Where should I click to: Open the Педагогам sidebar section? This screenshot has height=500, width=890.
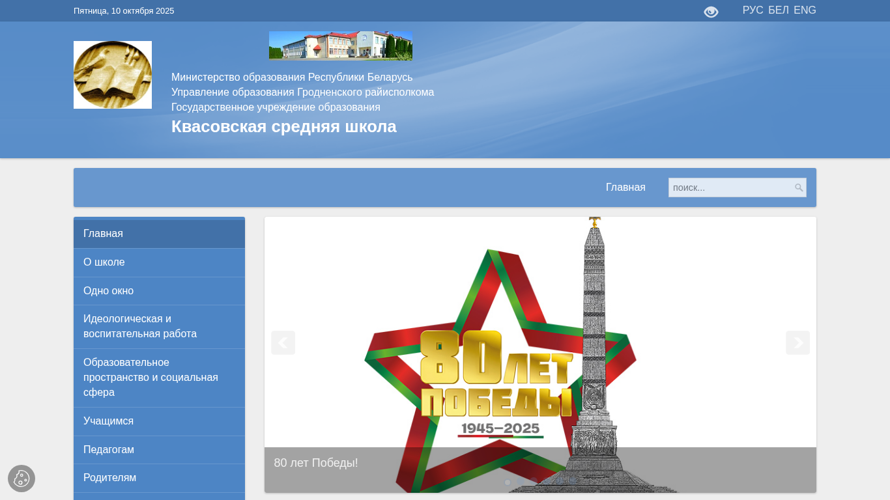(x=159, y=450)
